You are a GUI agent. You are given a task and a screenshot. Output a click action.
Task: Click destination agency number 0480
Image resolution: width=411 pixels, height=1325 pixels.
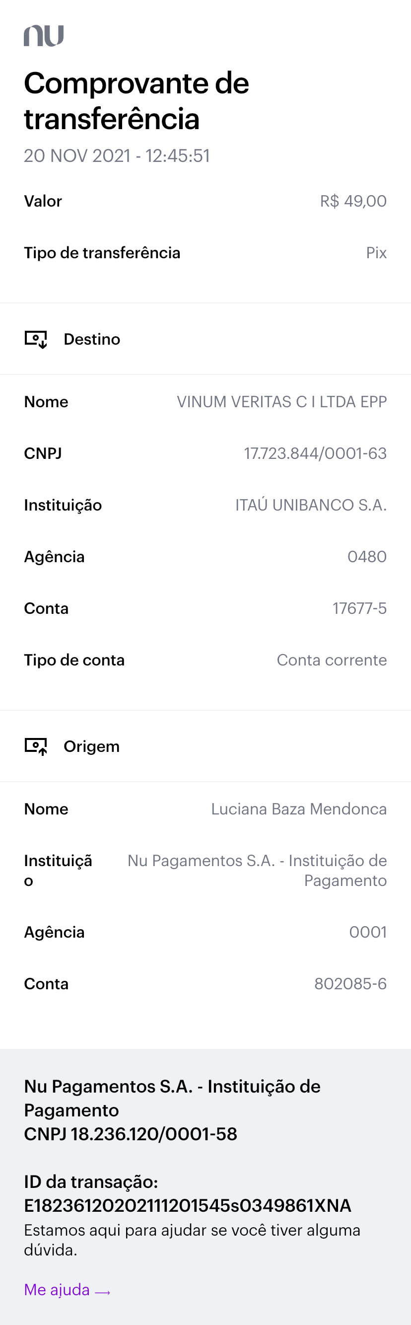coord(367,557)
